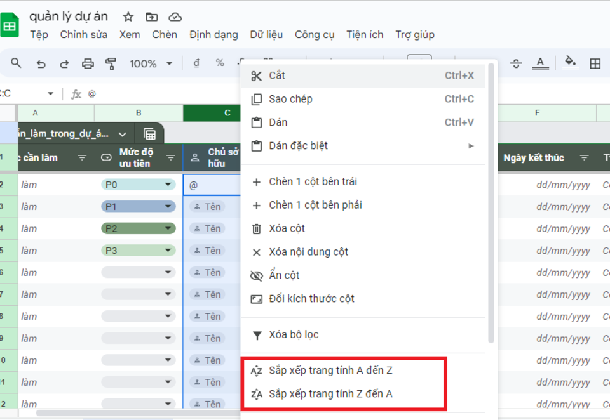Expand the table name dropdown chevron

(123, 134)
